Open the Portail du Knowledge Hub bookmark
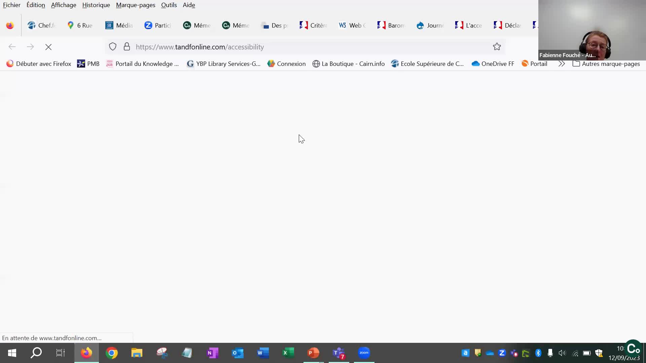 (x=143, y=64)
